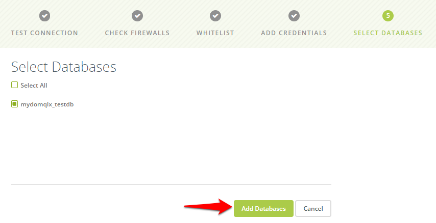Click the Check Firewalls checkmark icon
The width and height of the screenshot is (436, 223).
click(x=137, y=16)
